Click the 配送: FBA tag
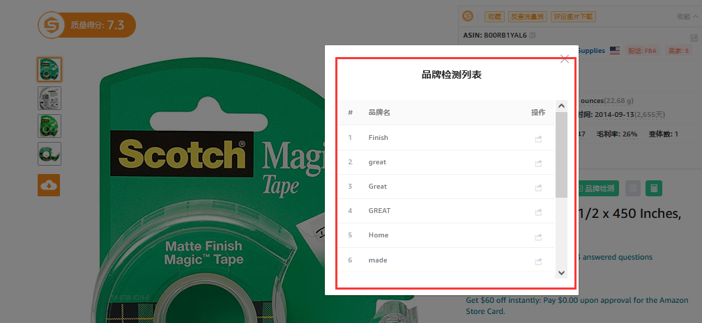702x323 pixels. 642,51
